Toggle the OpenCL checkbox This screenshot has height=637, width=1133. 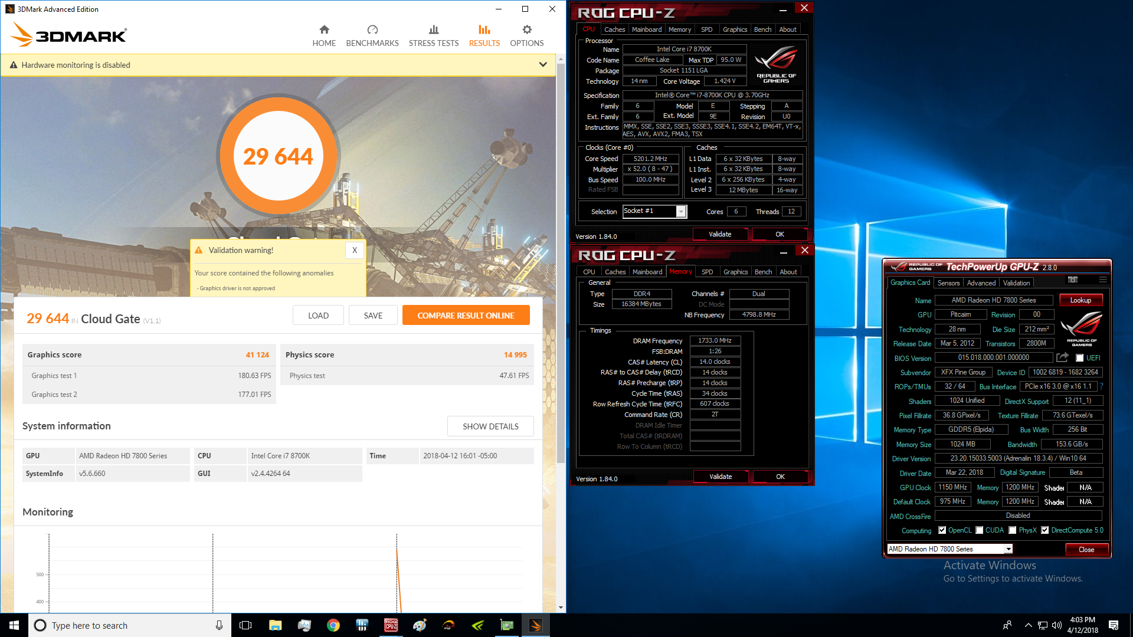coord(942,530)
